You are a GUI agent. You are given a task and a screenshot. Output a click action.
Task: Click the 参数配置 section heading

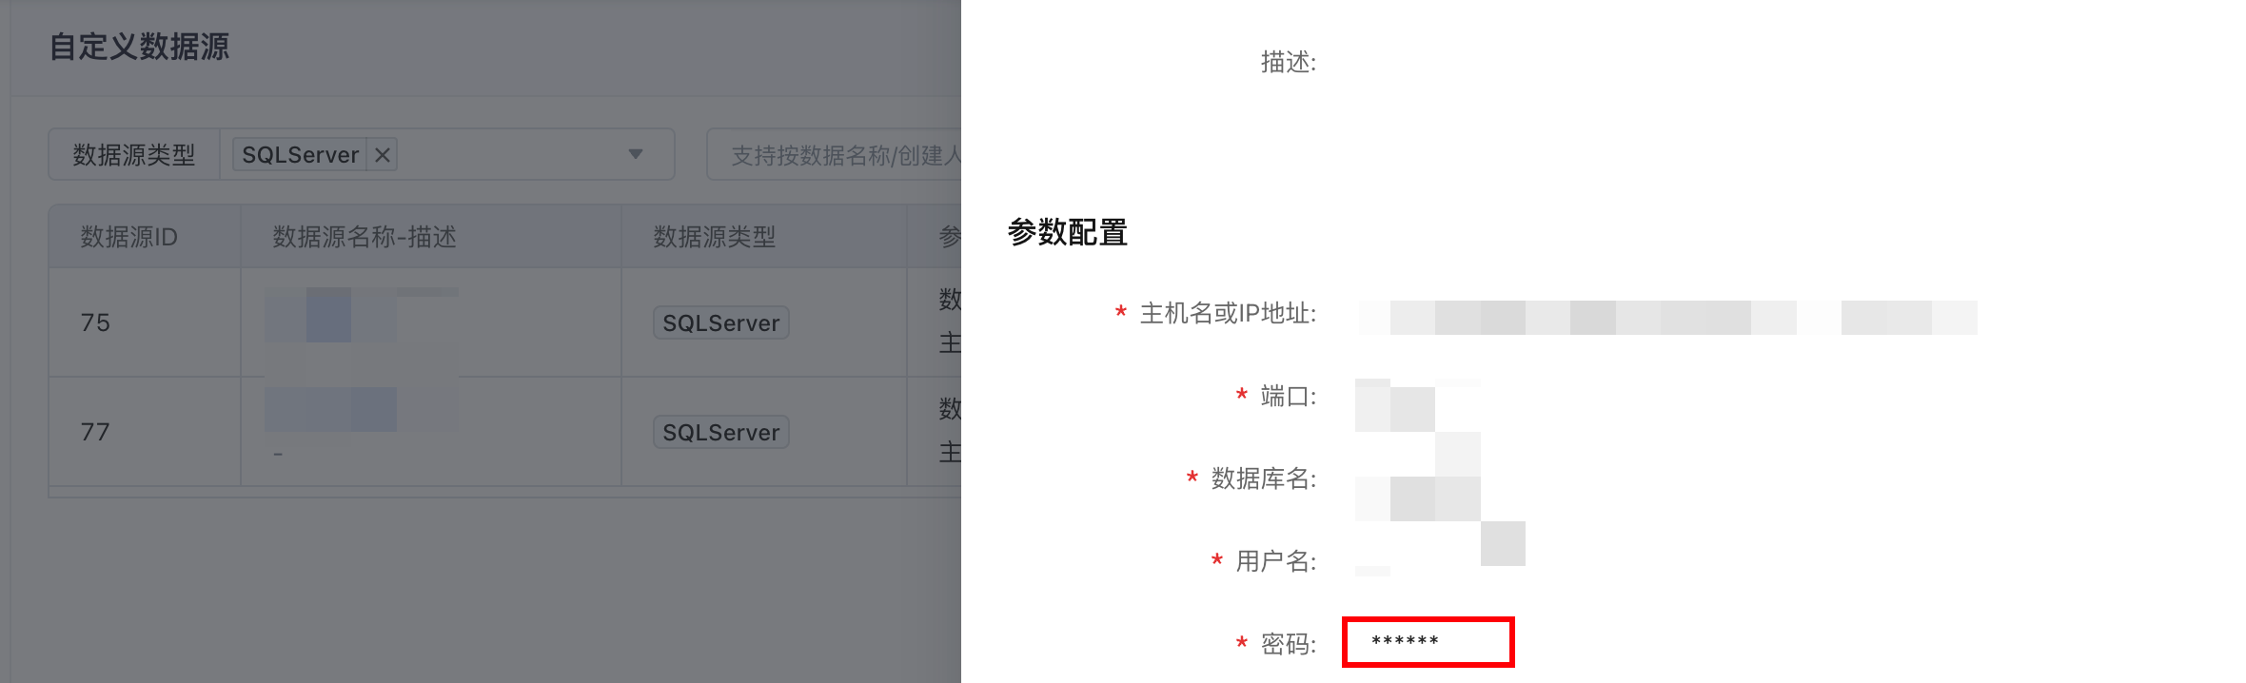[1067, 232]
